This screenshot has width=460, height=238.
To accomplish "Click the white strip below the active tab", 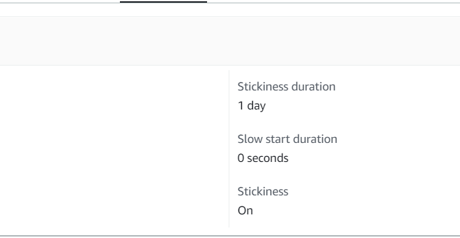I will 230,10.
